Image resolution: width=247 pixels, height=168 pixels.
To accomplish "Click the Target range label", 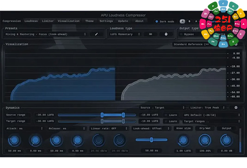I will 16,121.
